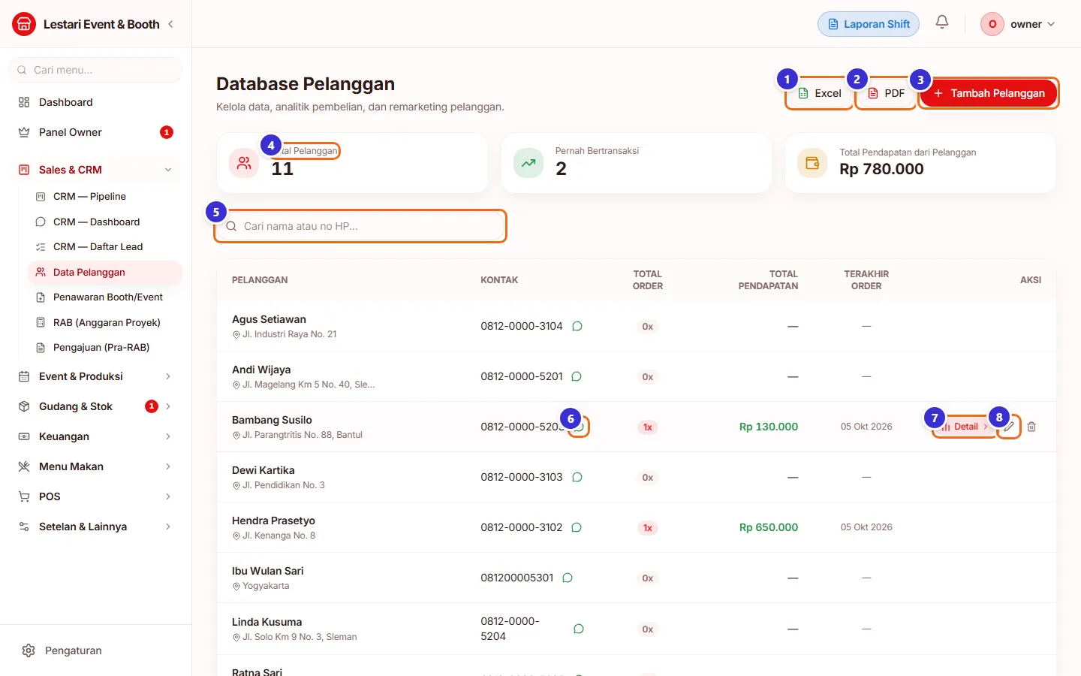Click the Panel Owner notification badge

click(167, 132)
